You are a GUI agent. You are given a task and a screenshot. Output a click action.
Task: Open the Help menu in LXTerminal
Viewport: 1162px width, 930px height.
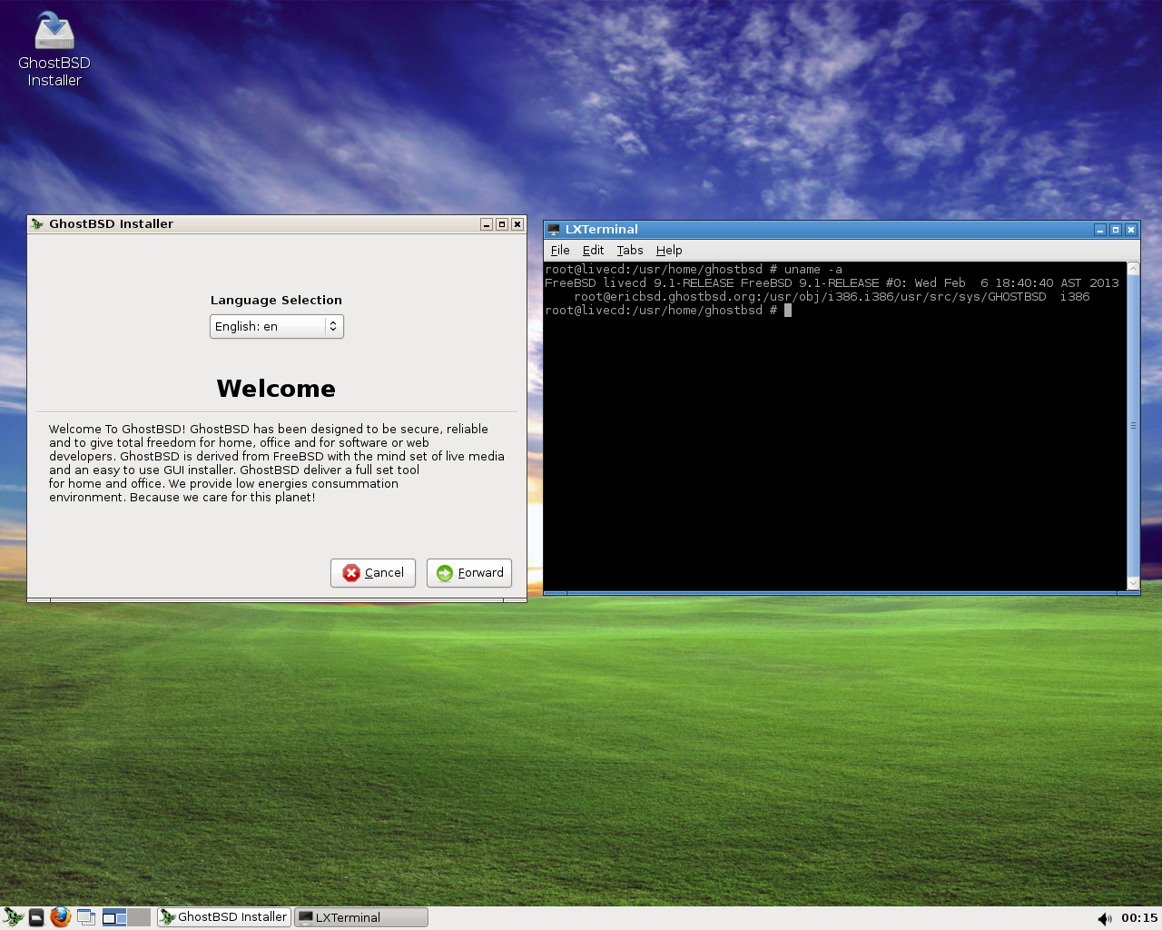(669, 251)
